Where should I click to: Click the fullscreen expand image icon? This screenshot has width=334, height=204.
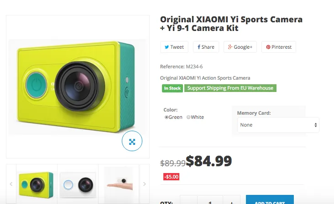click(x=132, y=142)
